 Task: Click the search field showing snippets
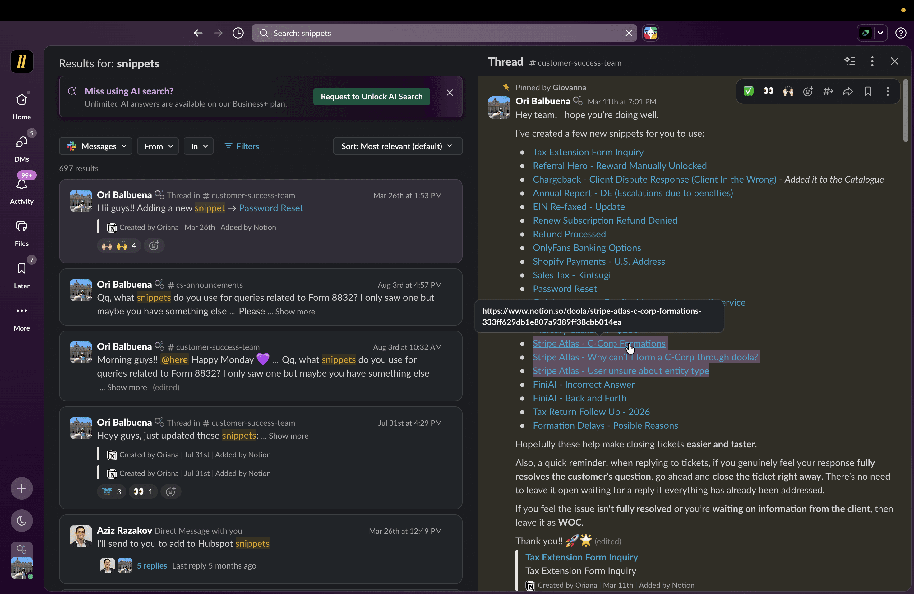(x=444, y=33)
